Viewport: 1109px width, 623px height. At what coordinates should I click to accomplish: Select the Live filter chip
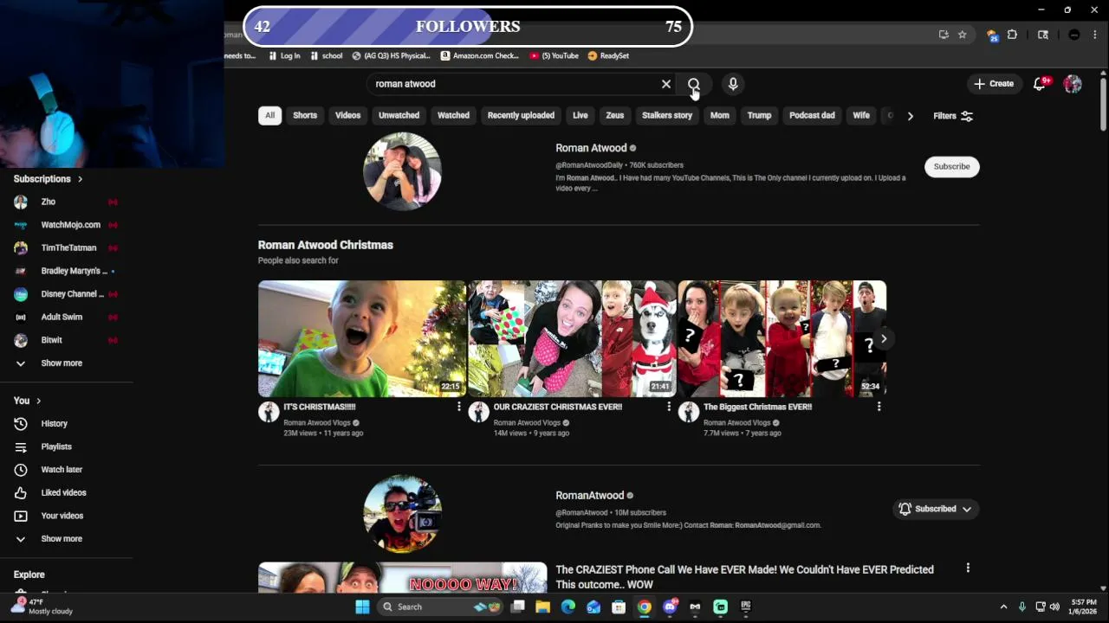pos(580,115)
